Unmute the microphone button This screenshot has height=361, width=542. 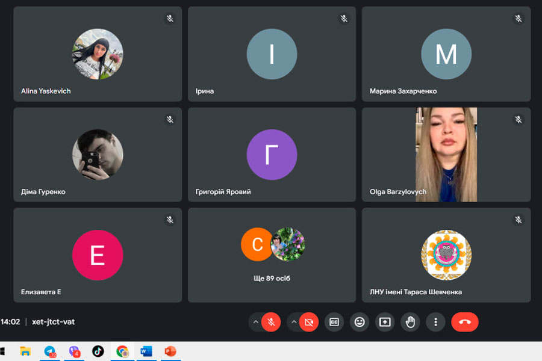tap(271, 322)
